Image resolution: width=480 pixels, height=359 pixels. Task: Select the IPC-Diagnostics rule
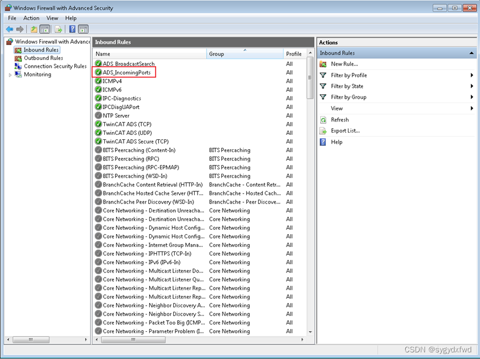click(122, 98)
